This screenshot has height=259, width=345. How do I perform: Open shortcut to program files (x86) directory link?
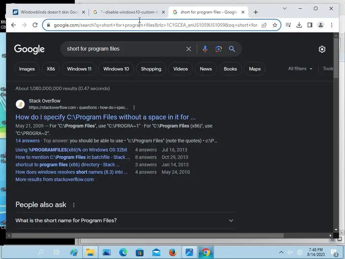coord(67,165)
